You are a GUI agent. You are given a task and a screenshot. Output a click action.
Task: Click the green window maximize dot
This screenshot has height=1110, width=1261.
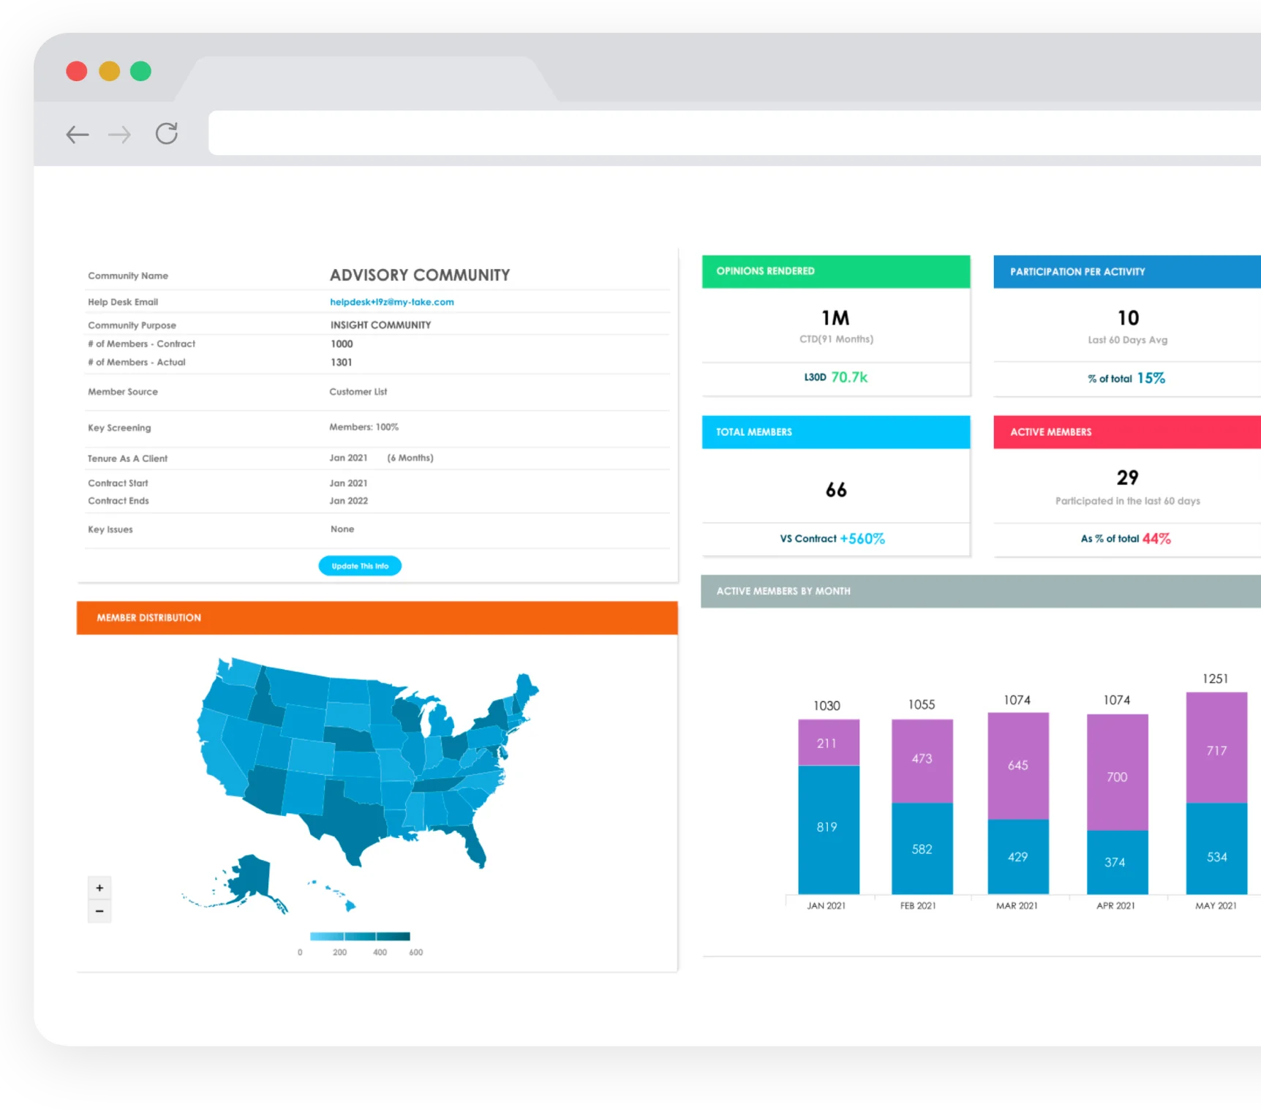pos(140,71)
